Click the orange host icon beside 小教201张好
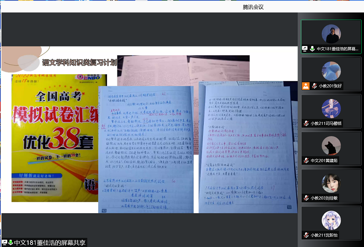The height and width of the screenshot is (247, 364). coord(306,86)
